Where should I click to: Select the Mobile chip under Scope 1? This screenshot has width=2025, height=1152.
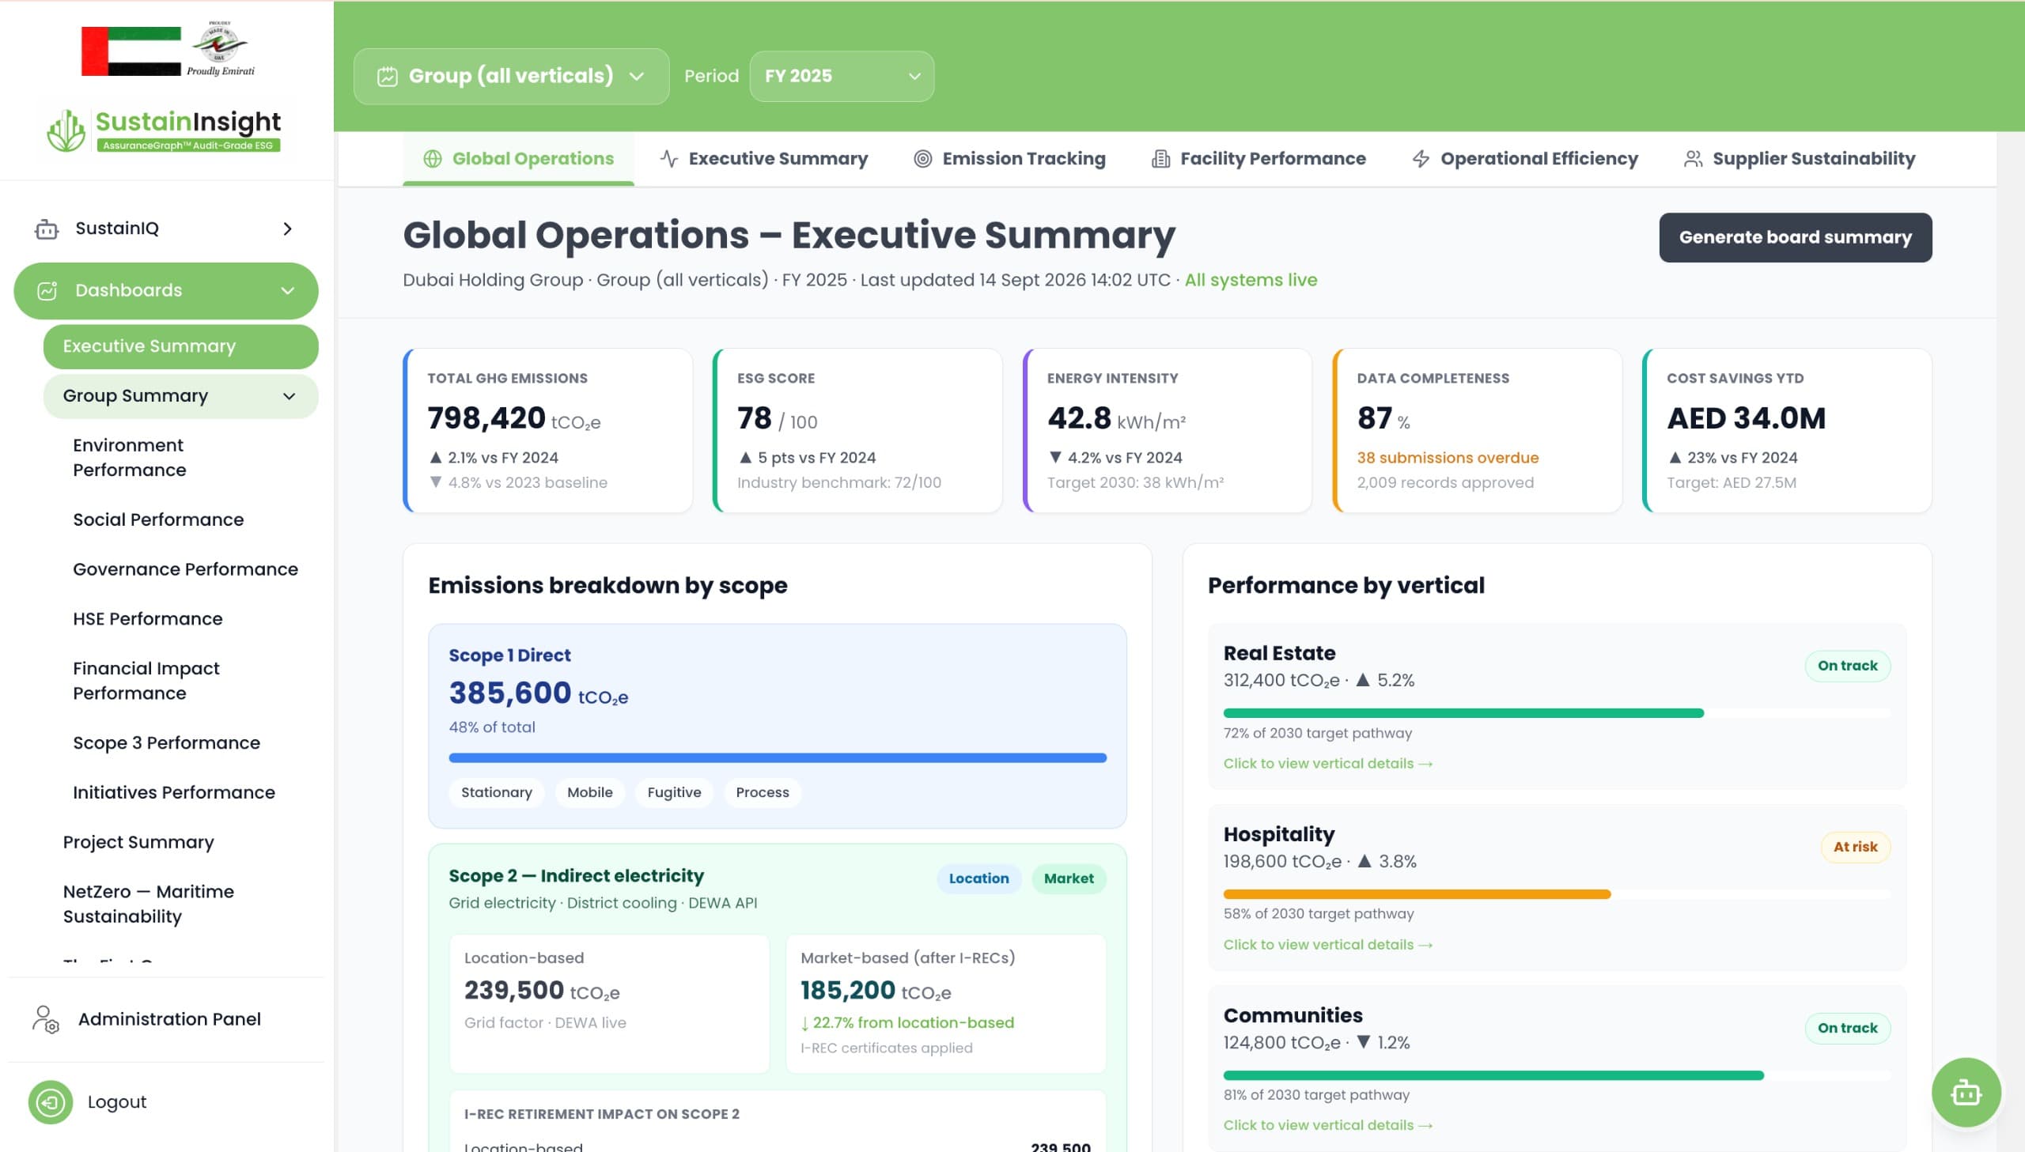pyautogui.click(x=589, y=792)
